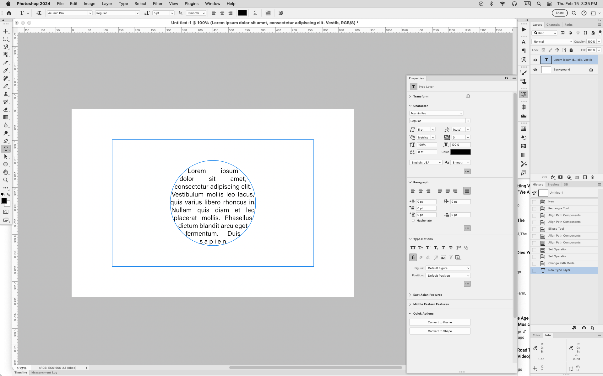Viewport: 603px width, 376px height.
Task: Click the Convert to Shape button
Action: click(439, 331)
